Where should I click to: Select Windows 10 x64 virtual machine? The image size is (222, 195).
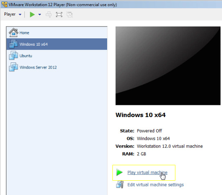pos(57,44)
